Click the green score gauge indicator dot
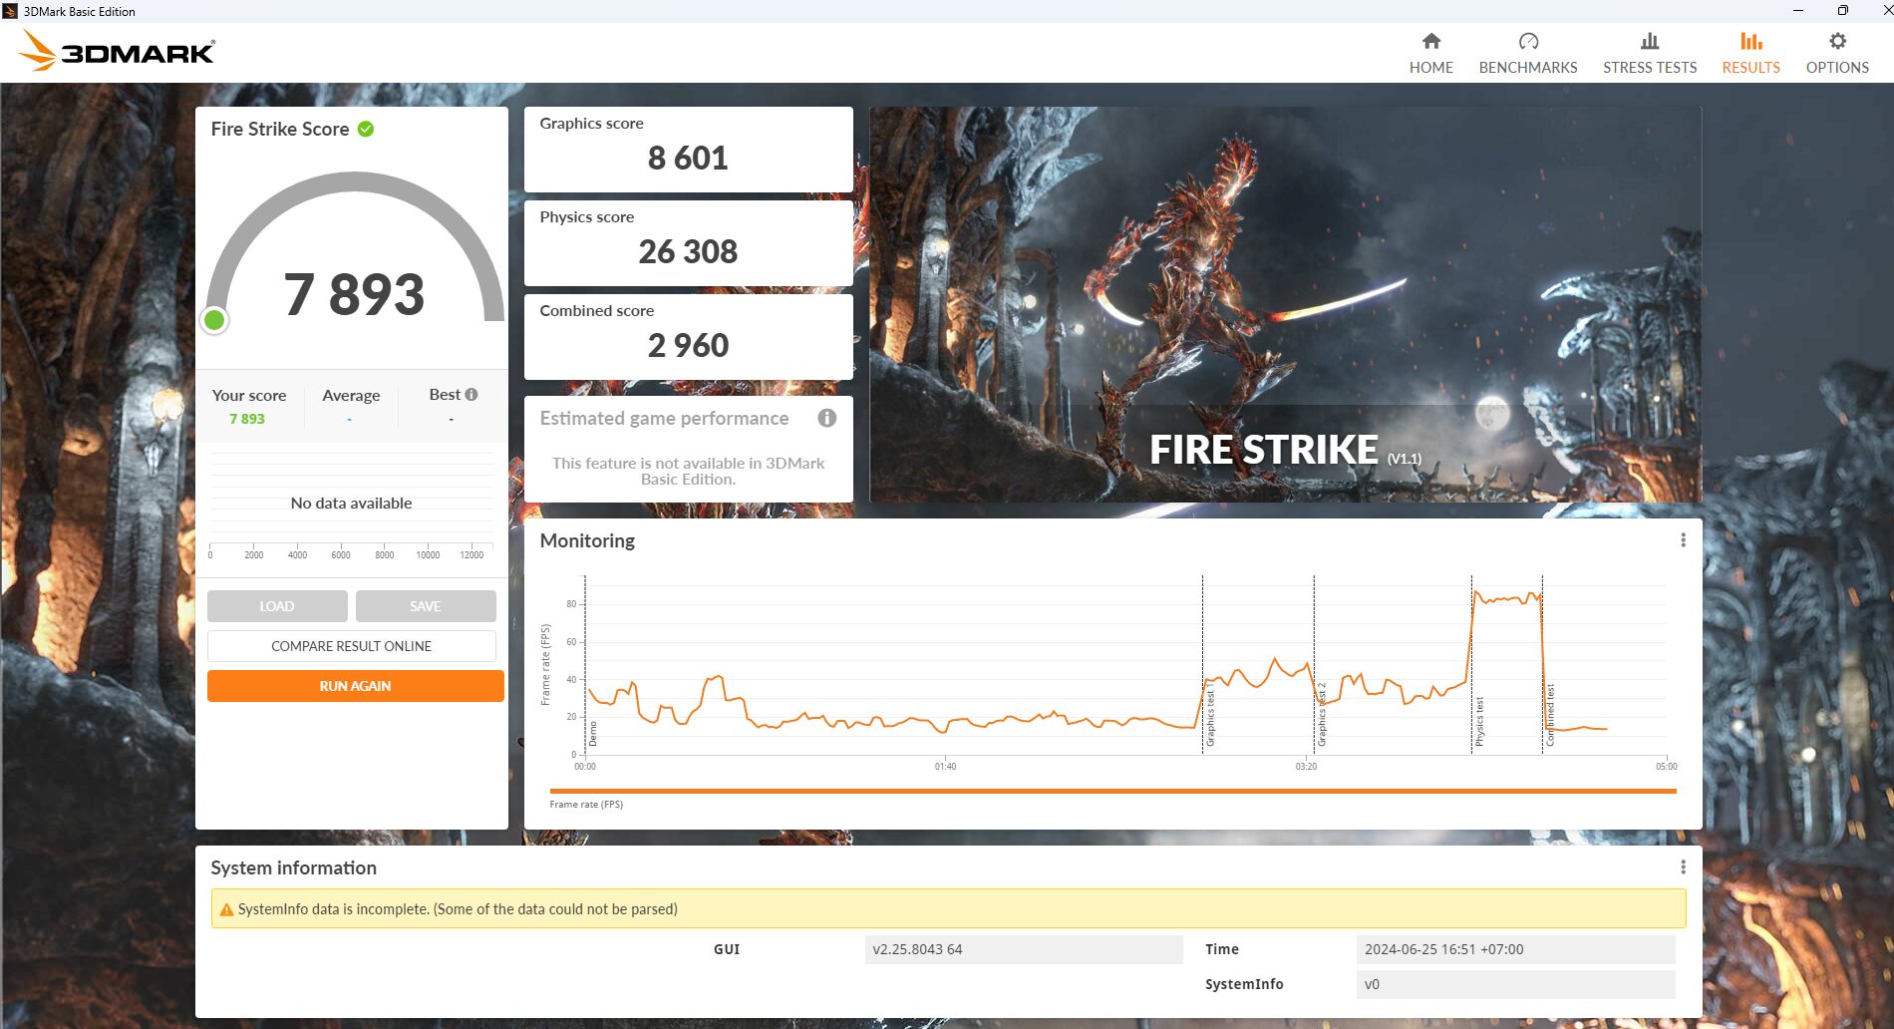This screenshot has height=1029, width=1894. coord(214,320)
